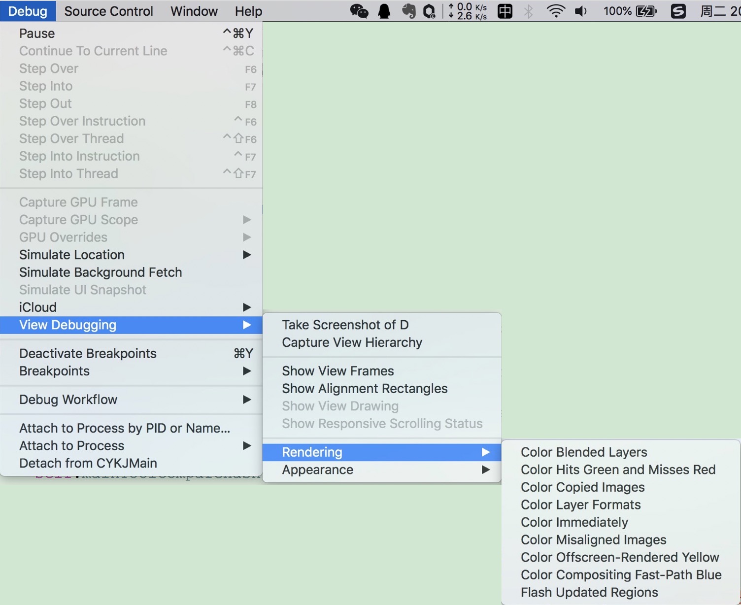Image resolution: width=741 pixels, height=605 pixels.
Task: Select Attach to Process by PID or Name
Action: coord(132,428)
